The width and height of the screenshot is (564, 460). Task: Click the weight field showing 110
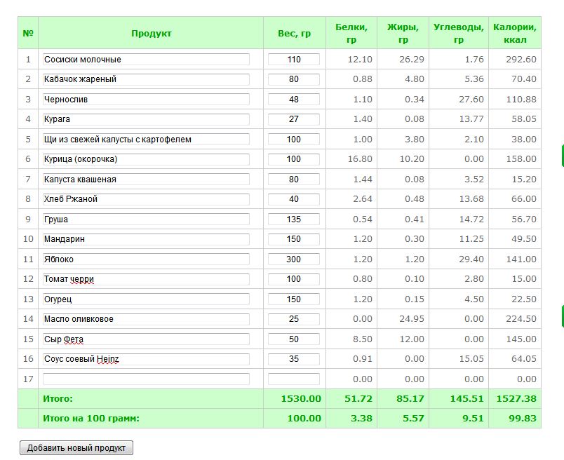click(x=293, y=60)
